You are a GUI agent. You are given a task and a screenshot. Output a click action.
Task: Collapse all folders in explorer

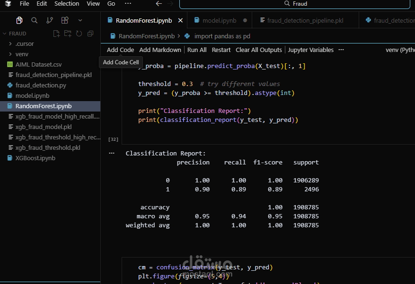[x=90, y=34]
